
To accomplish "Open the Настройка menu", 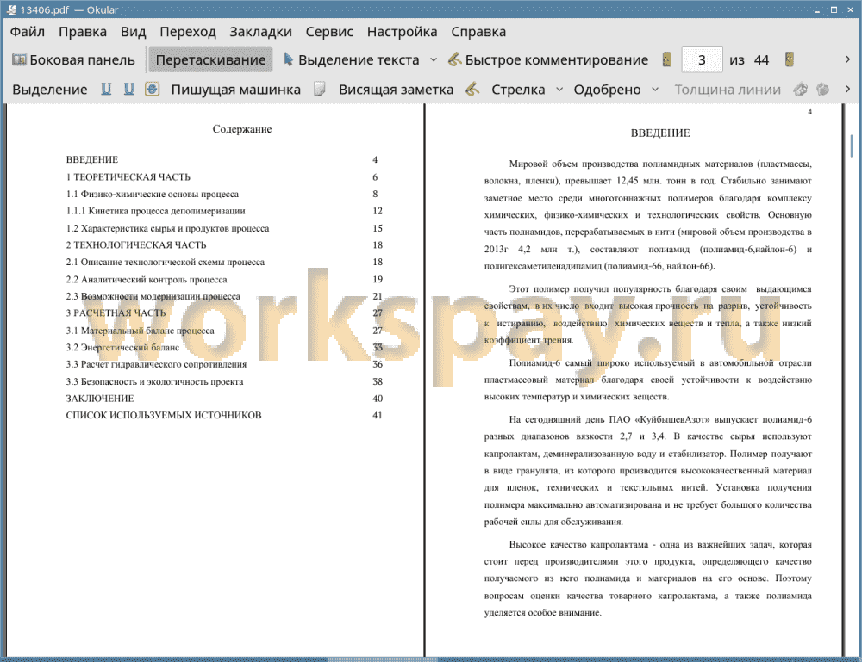I will pyautogui.click(x=402, y=32).
